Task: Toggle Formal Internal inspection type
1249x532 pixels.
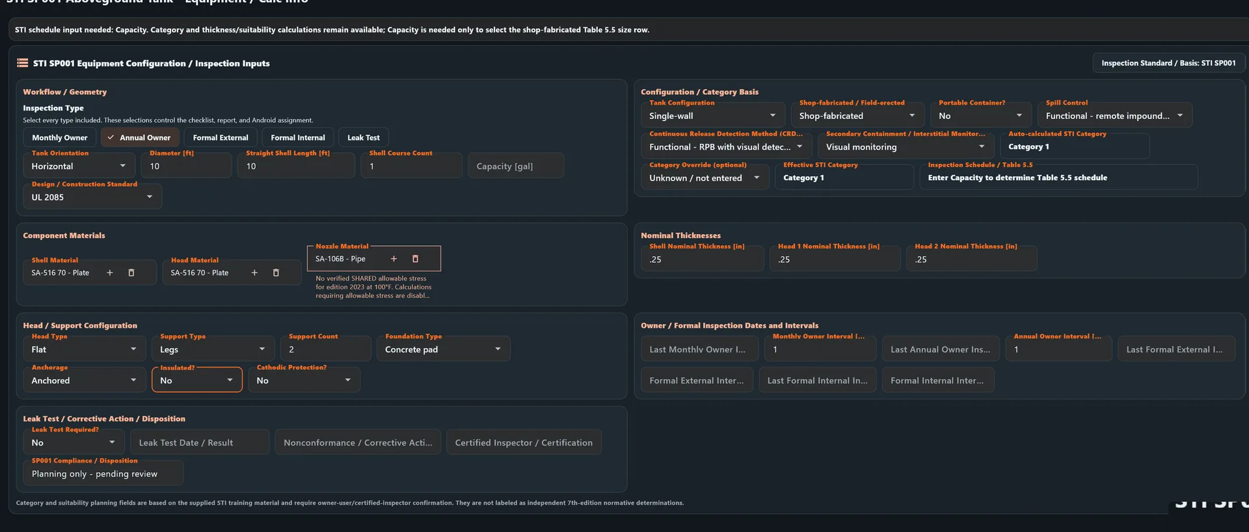Action: 298,137
